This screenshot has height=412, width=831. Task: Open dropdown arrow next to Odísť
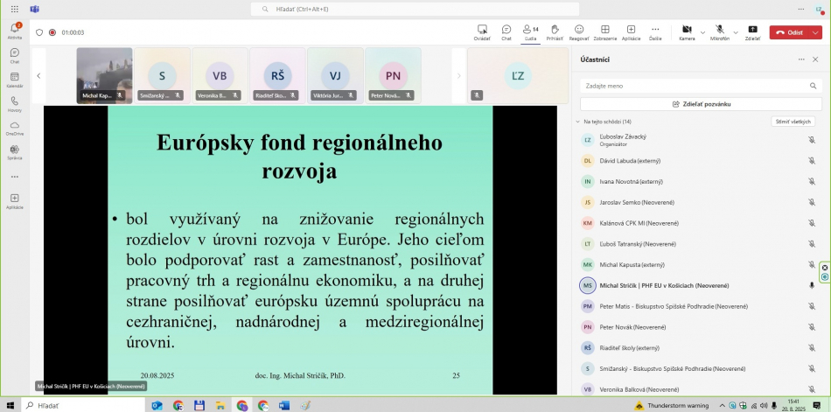click(x=816, y=32)
